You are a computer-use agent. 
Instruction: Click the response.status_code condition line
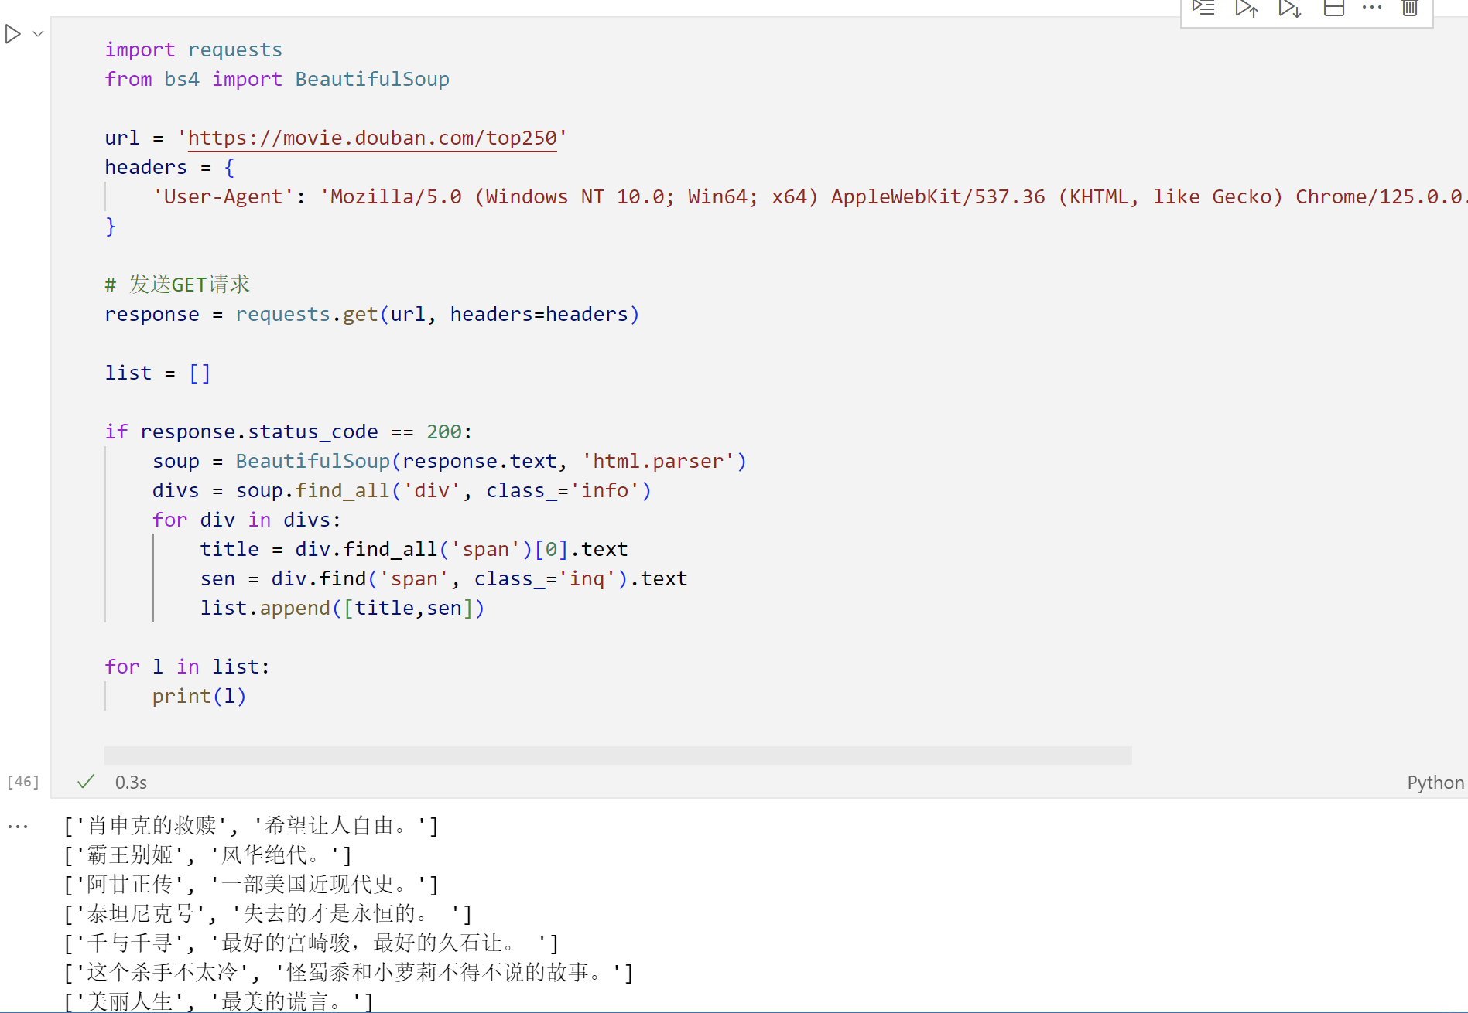tap(288, 431)
